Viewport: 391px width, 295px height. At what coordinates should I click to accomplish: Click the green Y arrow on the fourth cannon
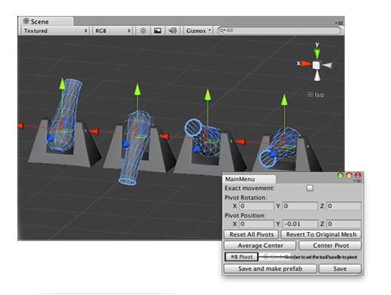tap(284, 100)
